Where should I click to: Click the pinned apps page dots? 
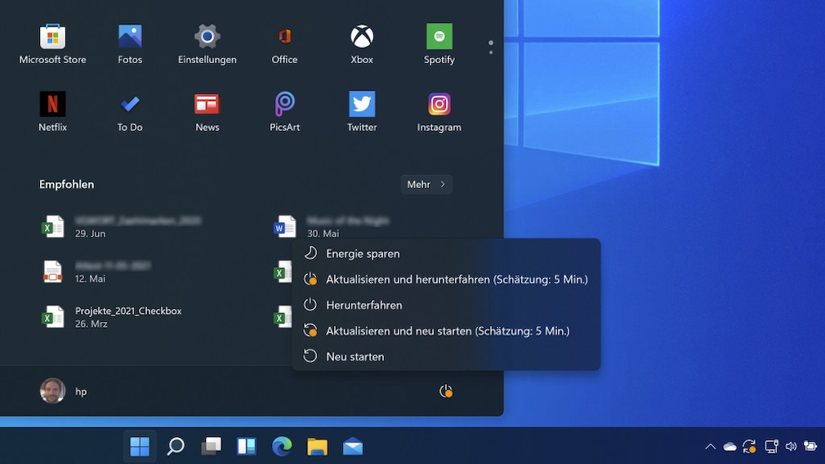pyautogui.click(x=491, y=47)
